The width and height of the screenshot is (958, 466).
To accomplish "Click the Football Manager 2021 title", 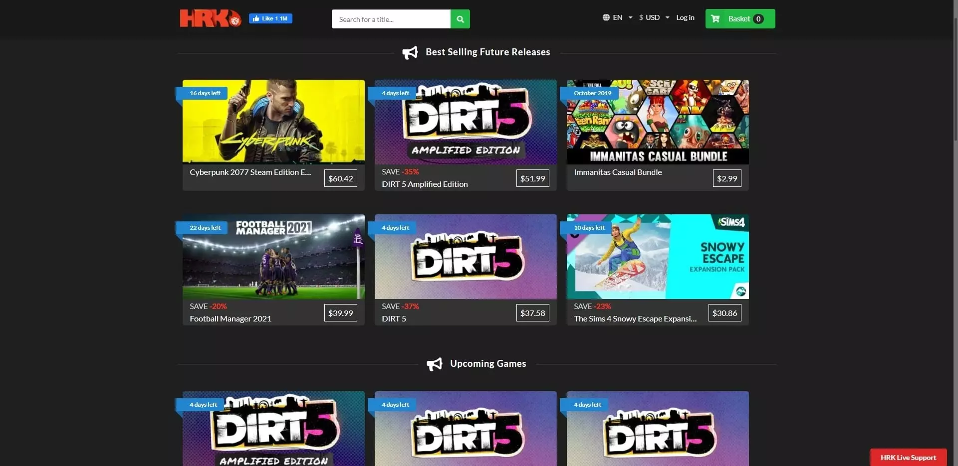I will pos(231,318).
